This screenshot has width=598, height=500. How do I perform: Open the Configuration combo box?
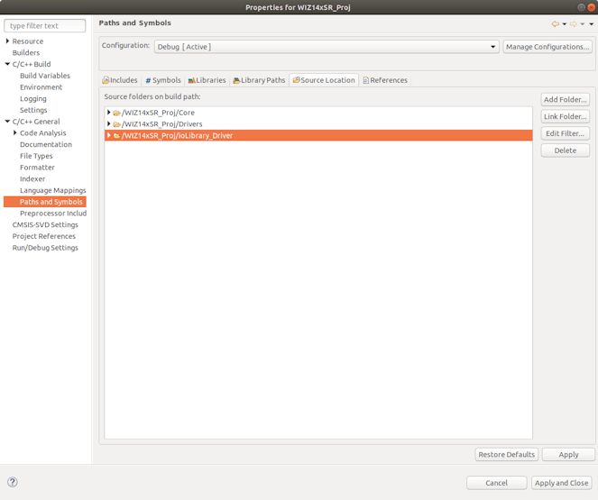(327, 47)
